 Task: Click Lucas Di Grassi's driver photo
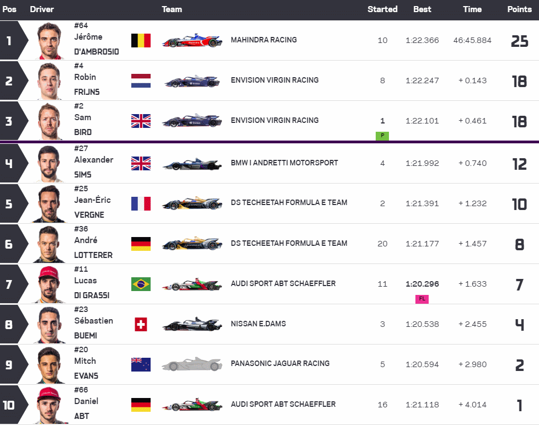51,284
